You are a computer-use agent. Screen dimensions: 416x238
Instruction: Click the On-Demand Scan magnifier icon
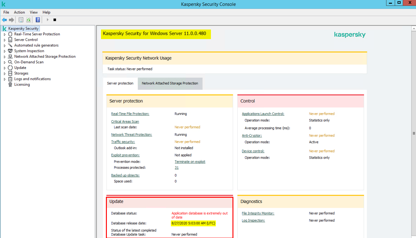click(x=10, y=62)
